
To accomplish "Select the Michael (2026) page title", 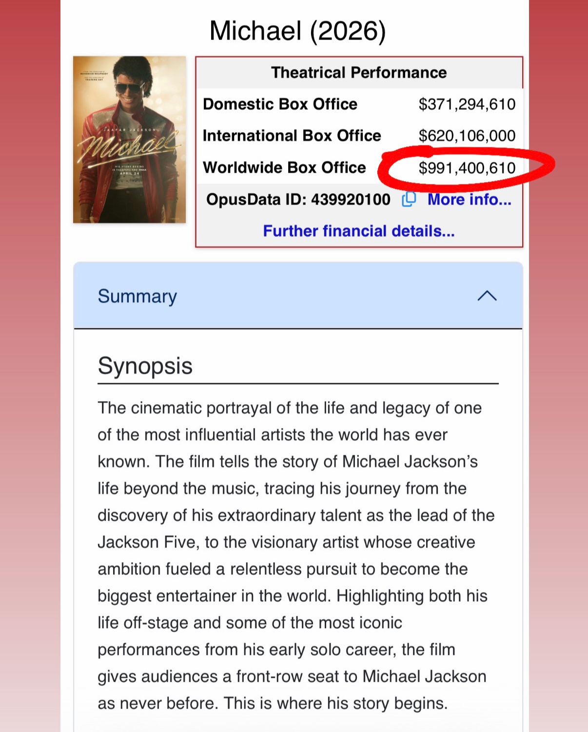I will point(298,31).
